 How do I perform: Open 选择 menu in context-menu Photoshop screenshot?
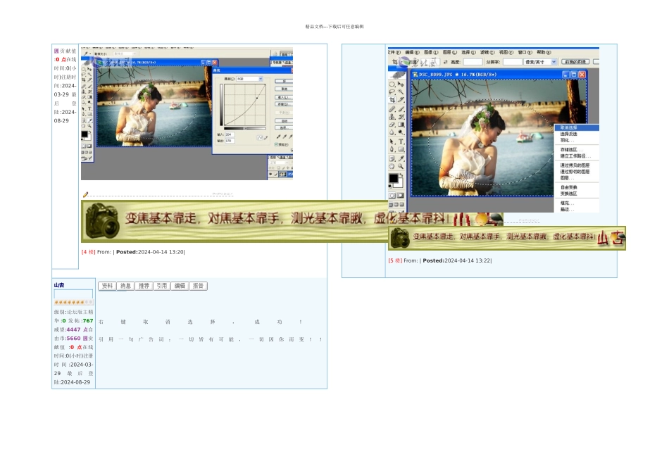click(468, 52)
